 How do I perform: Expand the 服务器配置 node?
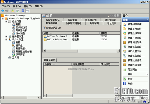[6, 36]
